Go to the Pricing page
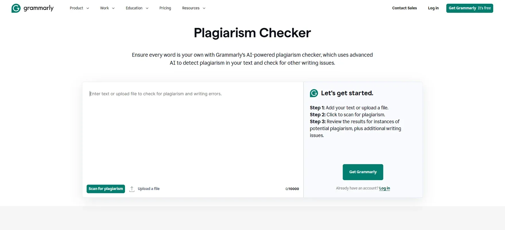Image resolution: width=505 pixels, height=230 pixels. [x=165, y=8]
